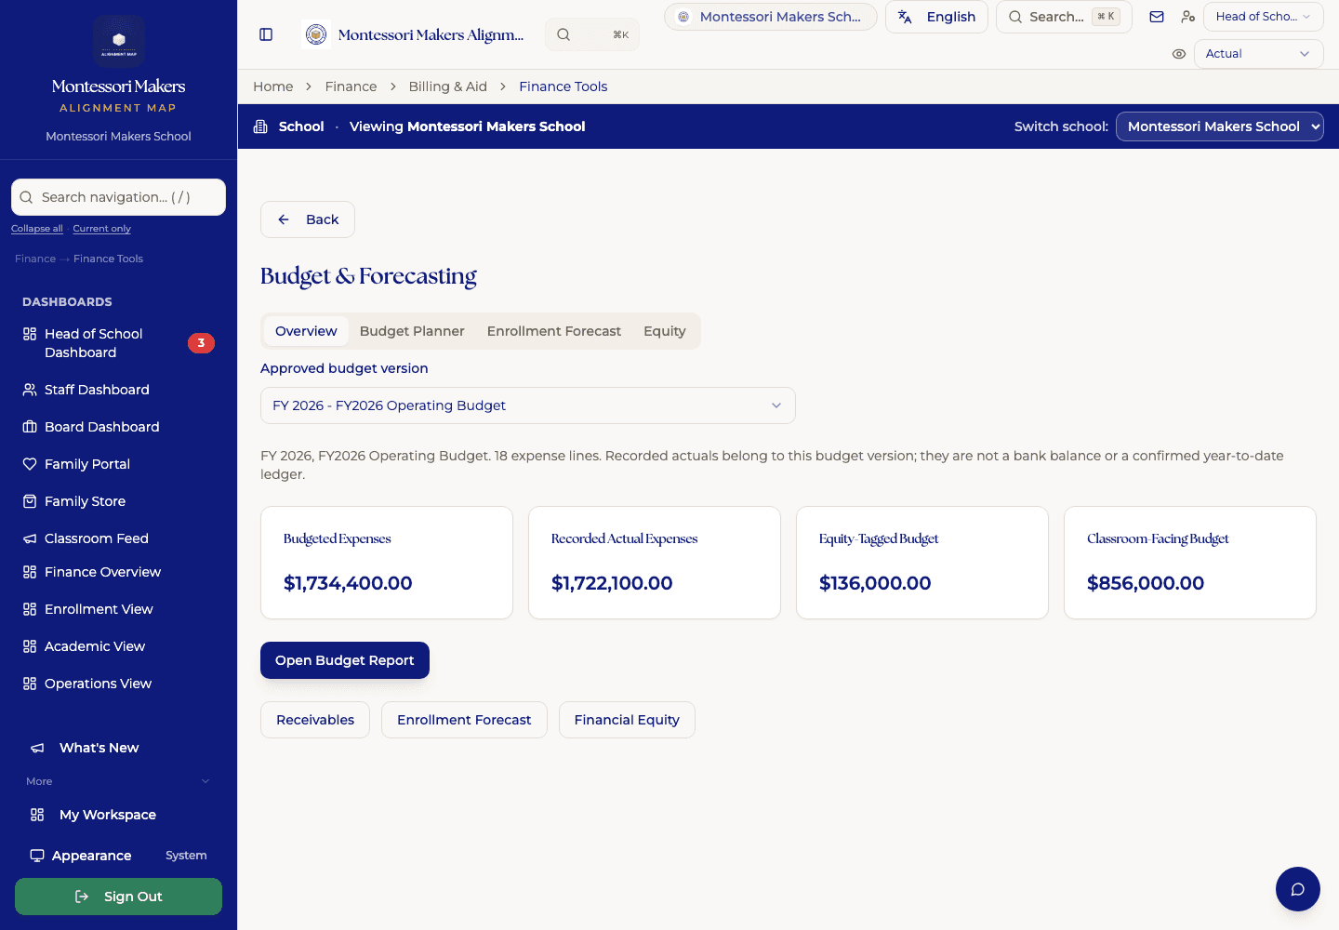The width and height of the screenshot is (1339, 930).
Task: Click the Finance Overview grid icon
Action: click(30, 572)
